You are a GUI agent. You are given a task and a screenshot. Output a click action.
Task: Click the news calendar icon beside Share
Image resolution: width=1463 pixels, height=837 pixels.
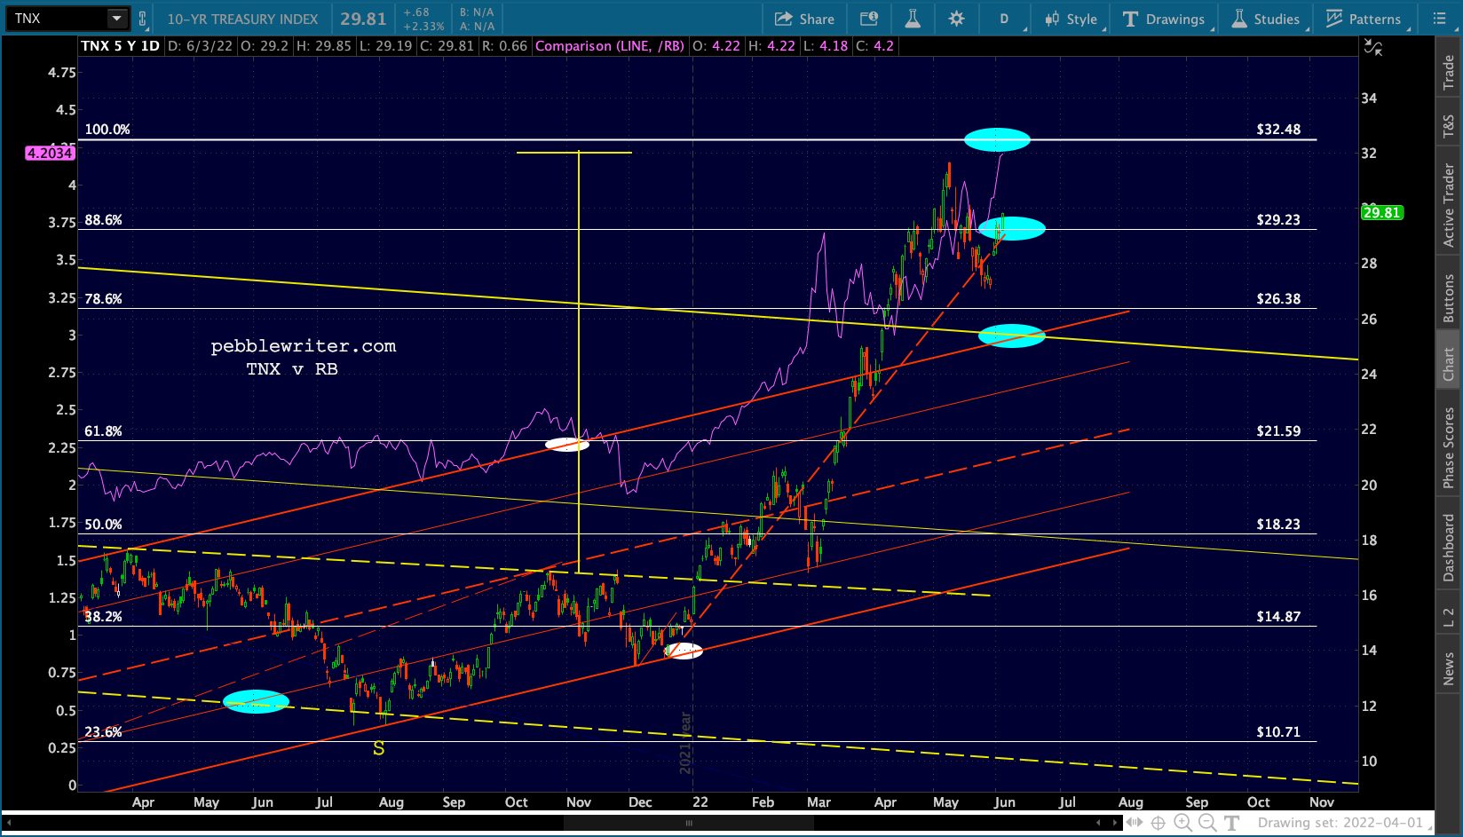click(x=869, y=19)
